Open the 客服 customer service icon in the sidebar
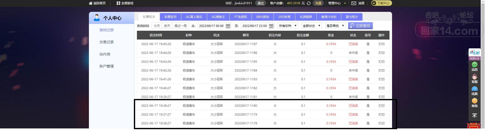 (x=474, y=79)
